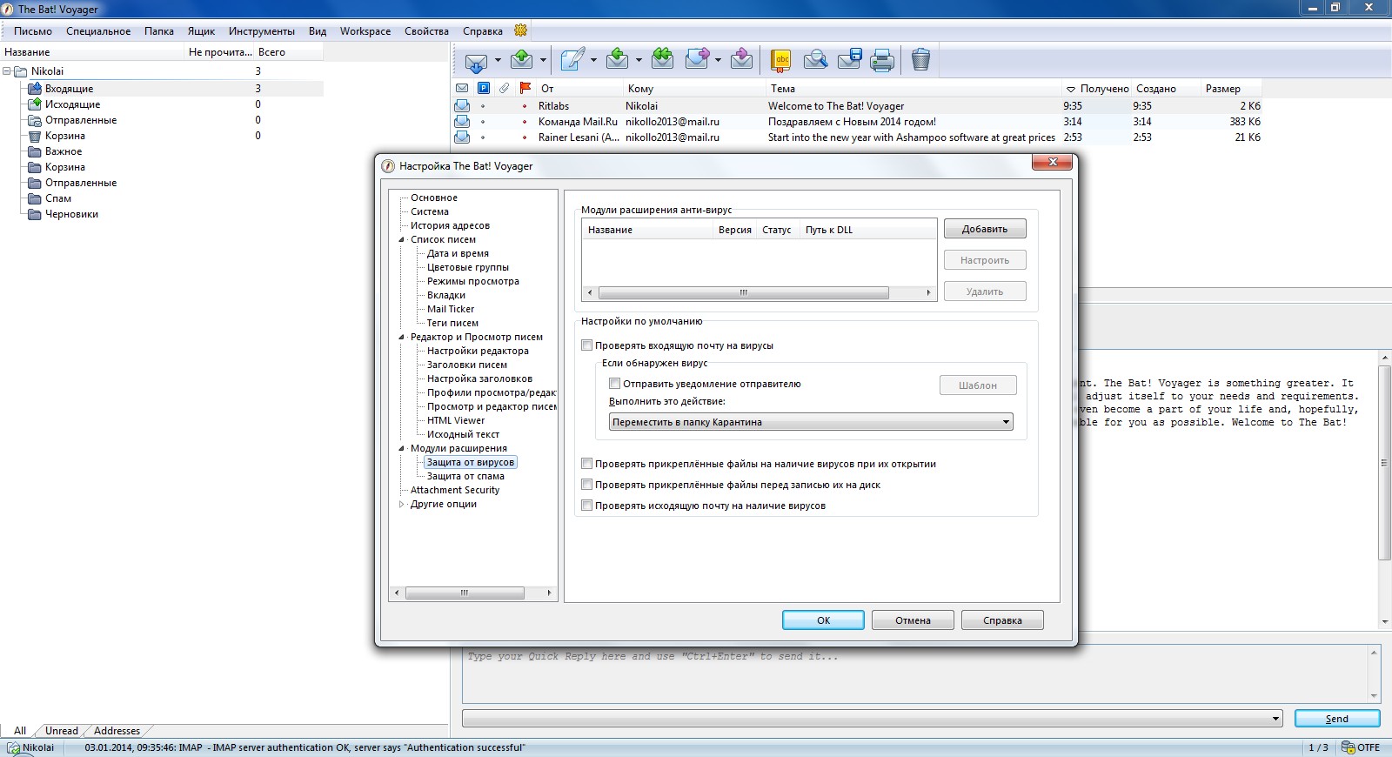The height and width of the screenshot is (757, 1392).
Task: Click the settings tree horizontal scrollbar
Action: 465,593
